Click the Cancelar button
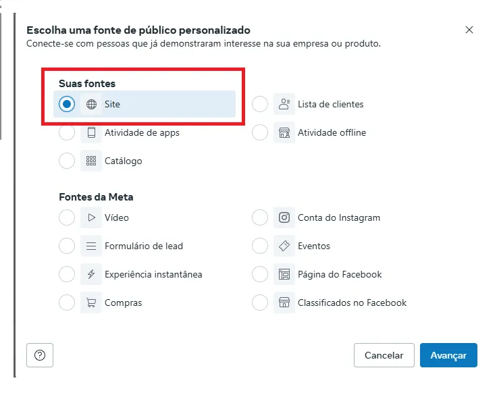The image size is (497, 393). 384,355
